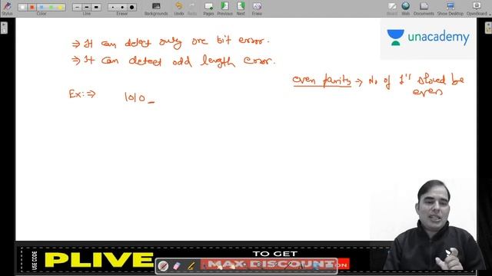492x276 pixels.
Task: Expand the right library panel tab
Action: click(488, 28)
